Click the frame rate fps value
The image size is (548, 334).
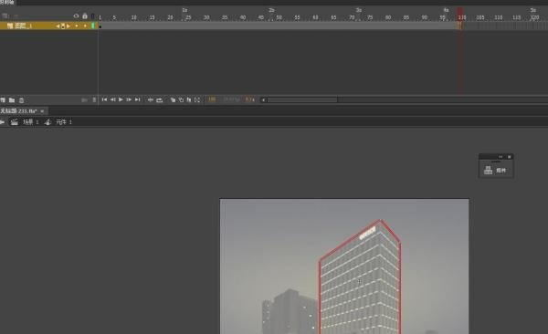(231, 99)
